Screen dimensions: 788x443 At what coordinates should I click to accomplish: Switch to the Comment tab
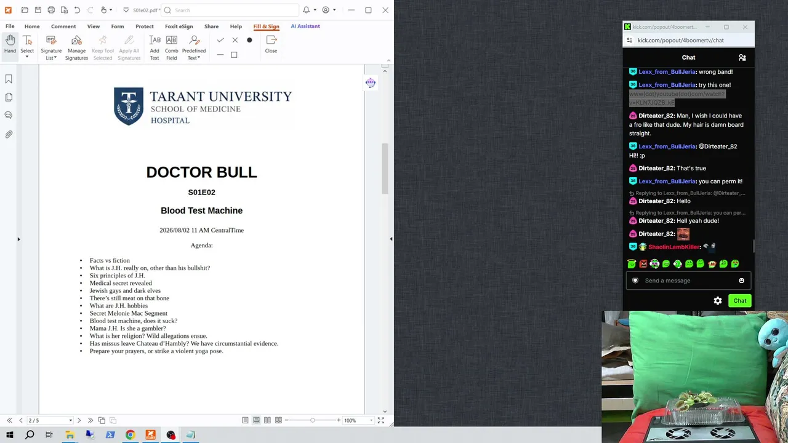click(x=63, y=26)
